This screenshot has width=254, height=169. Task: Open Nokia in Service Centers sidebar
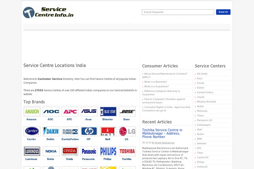click(200, 106)
